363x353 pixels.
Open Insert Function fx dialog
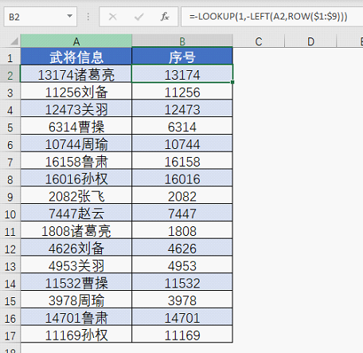pyautogui.click(x=165, y=17)
